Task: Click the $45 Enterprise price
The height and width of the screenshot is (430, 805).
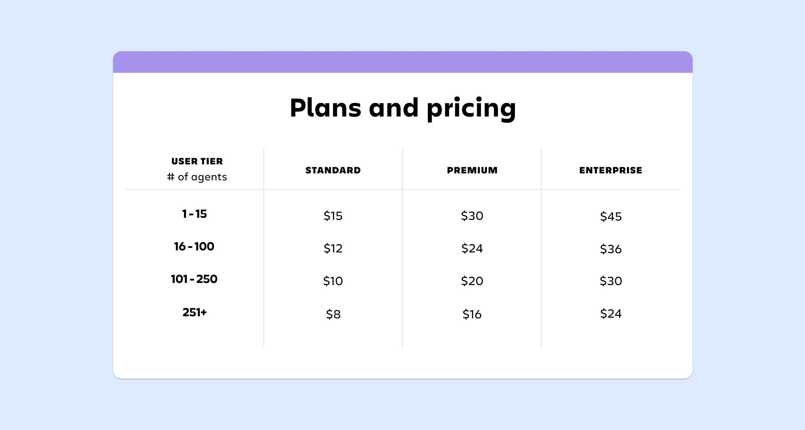Action: click(x=611, y=217)
